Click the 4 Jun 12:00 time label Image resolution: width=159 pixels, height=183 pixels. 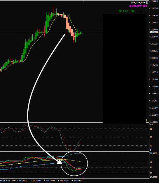[x=49, y=181]
